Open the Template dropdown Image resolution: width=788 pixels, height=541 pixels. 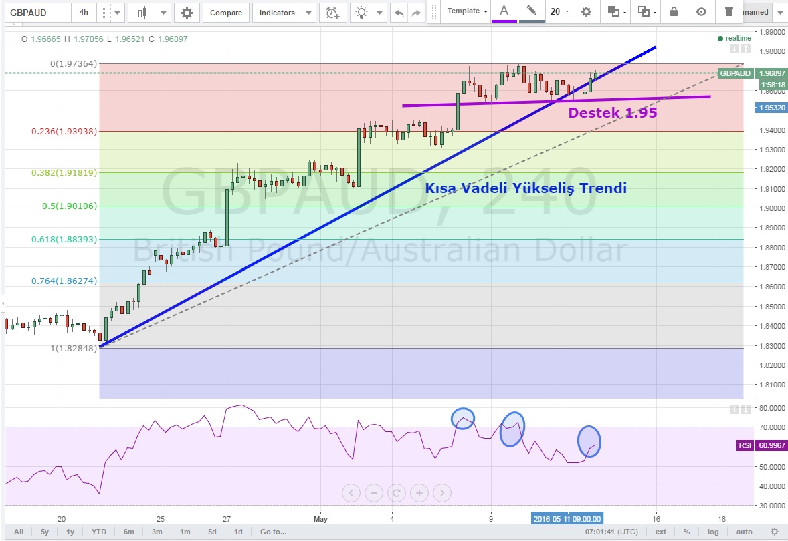[467, 11]
